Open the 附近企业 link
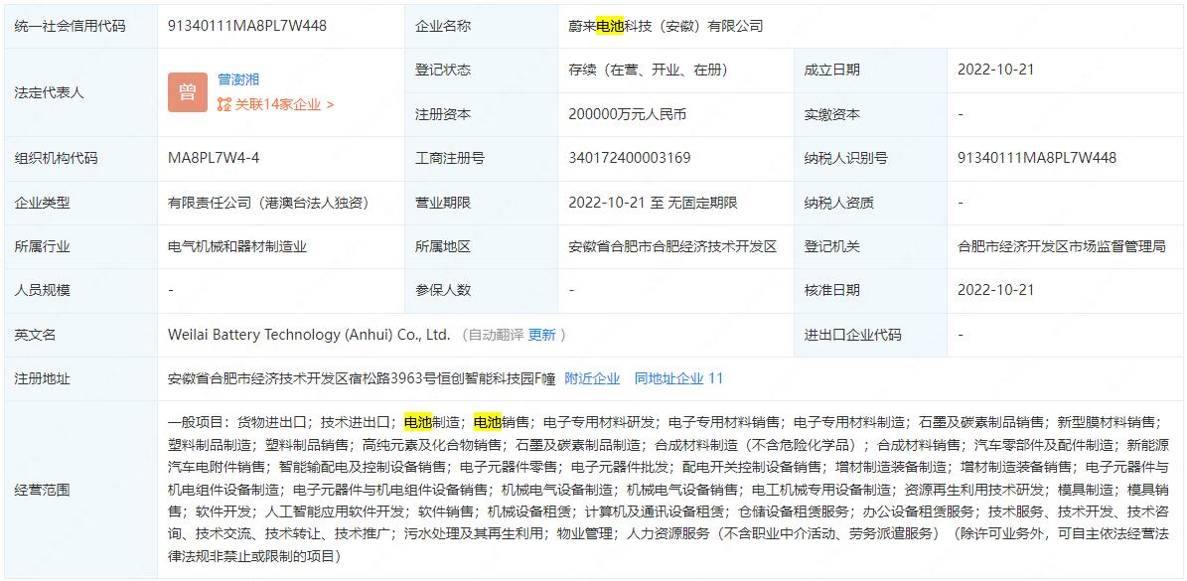Screen dimensions: 1187x581 pos(592,378)
